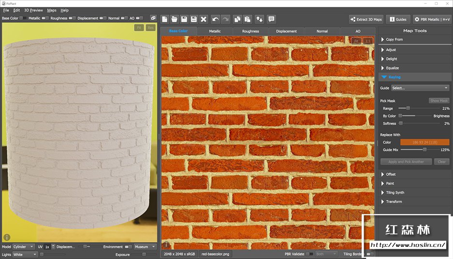The image size is (453, 259).
Task: Click the Guide Mix slider
Action: (x=420, y=150)
